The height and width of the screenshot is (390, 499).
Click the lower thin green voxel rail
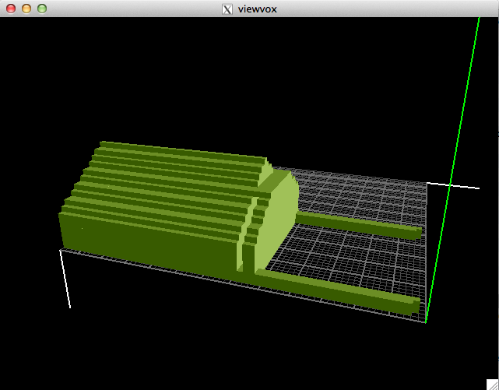tap(337, 291)
